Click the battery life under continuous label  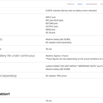17,56
